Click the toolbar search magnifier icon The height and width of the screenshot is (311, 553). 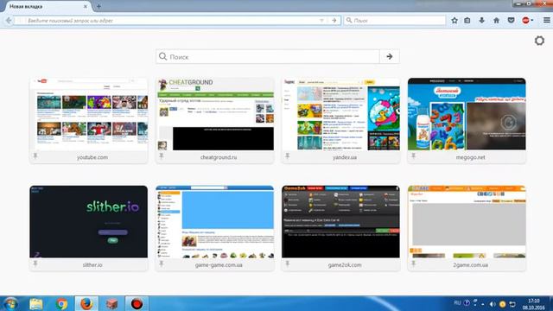(x=349, y=21)
